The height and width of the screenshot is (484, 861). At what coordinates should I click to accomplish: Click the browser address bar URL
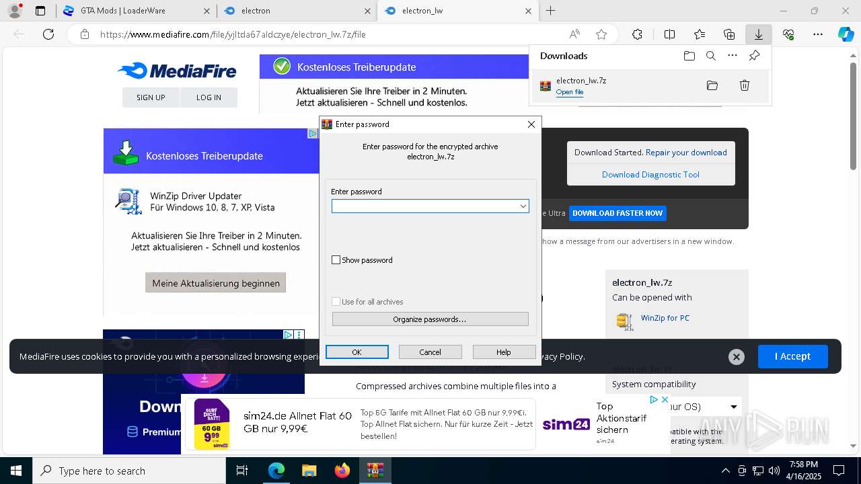pos(233,34)
